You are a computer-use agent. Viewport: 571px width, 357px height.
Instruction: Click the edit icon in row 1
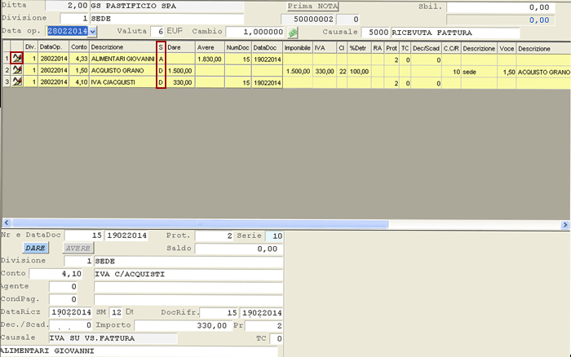[17, 58]
